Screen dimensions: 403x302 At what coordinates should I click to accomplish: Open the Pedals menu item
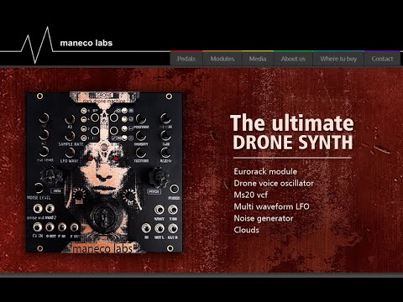[x=186, y=59]
